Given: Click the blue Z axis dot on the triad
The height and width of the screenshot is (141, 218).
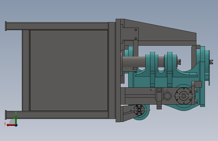Looking at the screenshot, I should pyautogui.click(x=16, y=125).
